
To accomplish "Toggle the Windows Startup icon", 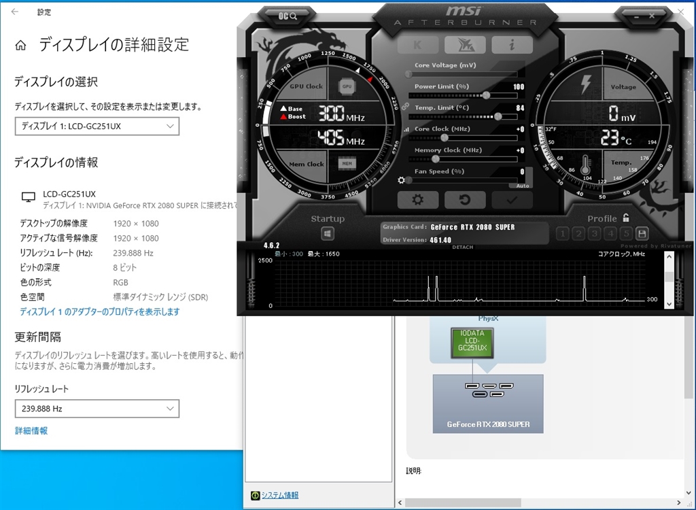I will coord(328,234).
